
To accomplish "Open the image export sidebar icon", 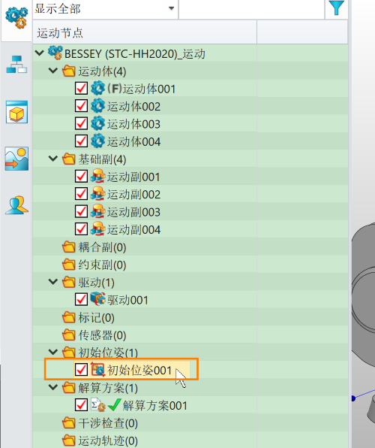I will 16,159.
